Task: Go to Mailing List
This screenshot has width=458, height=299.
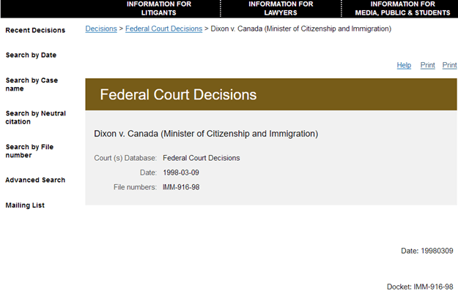Action: click(25, 205)
